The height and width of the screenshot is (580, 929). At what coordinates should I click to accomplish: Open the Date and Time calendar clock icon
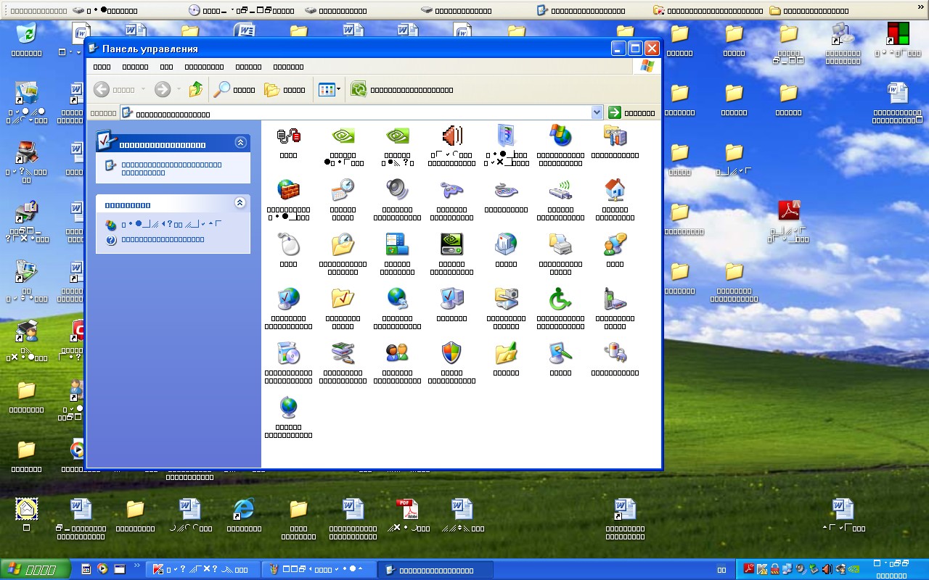click(343, 191)
